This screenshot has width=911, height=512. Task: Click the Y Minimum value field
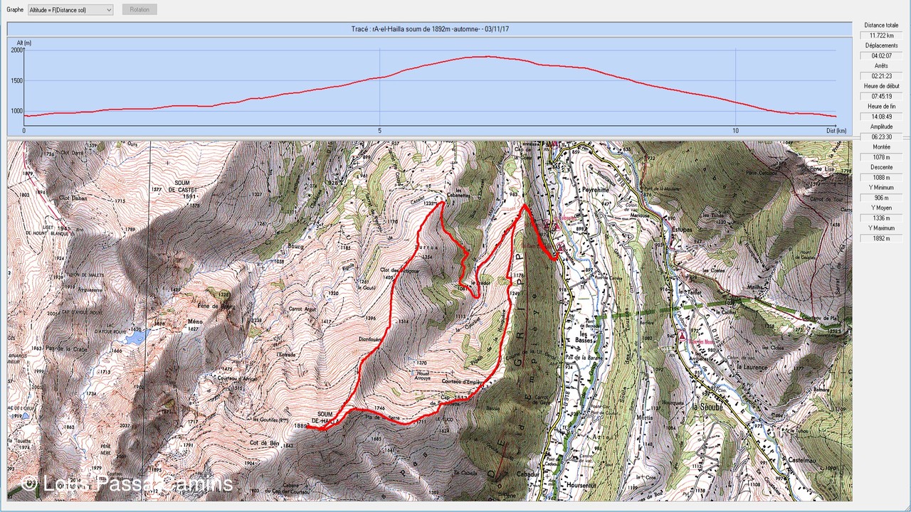(881, 198)
